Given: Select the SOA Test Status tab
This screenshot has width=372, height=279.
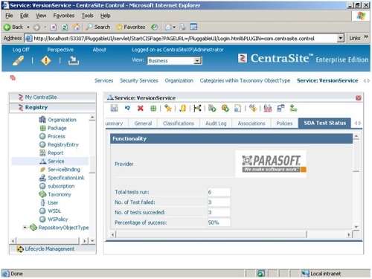Looking at the screenshot, I should (x=324, y=123).
